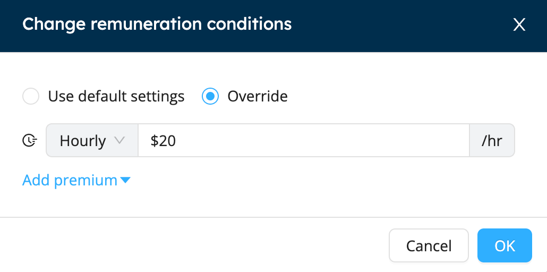Click the 'Change remuneration conditions' title text

point(157,24)
